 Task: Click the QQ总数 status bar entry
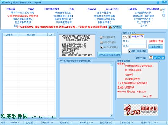(x=30, y=123)
